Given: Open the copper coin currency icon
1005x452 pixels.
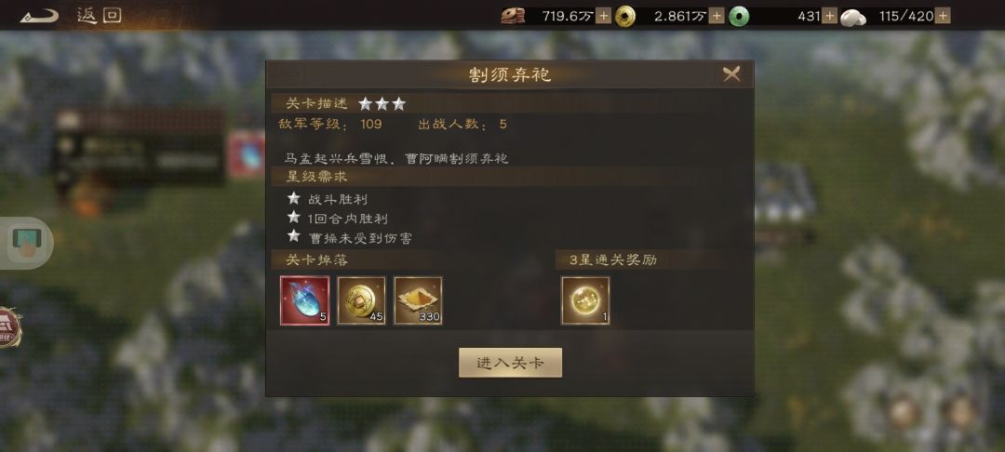Looking at the screenshot, I should (x=625, y=16).
